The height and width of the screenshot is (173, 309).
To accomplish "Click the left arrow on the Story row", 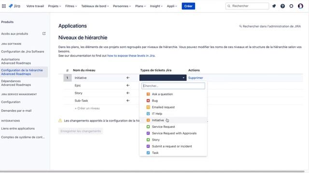I will pos(128,93).
